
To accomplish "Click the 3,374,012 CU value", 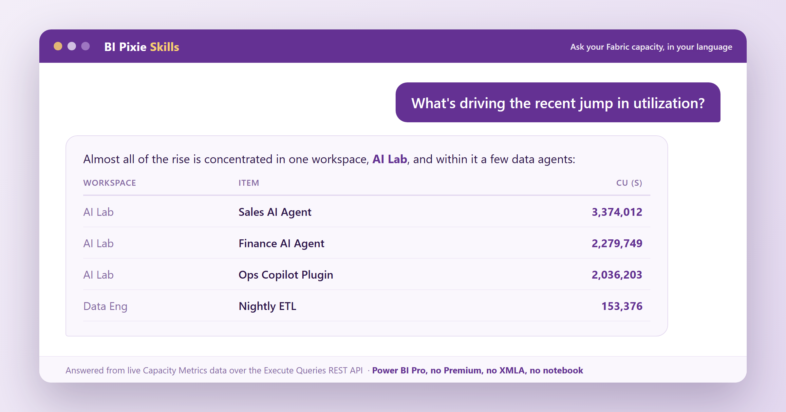I will click(617, 212).
